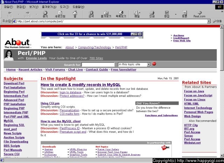Screen dimensions: 224x163
Task: Open the Help menu (도움말)
Action: tap(78, 7)
